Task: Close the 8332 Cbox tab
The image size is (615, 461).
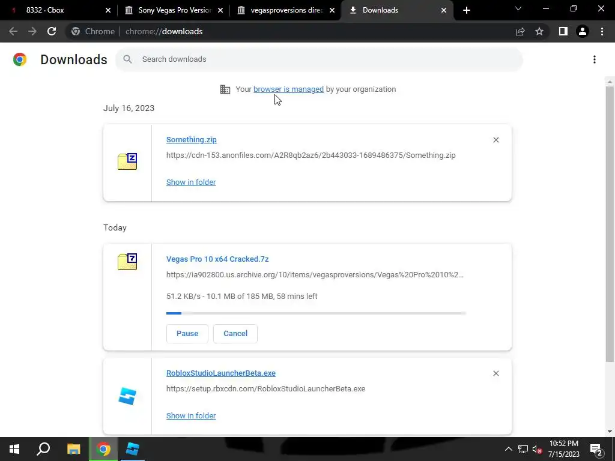Action: pyautogui.click(x=108, y=10)
